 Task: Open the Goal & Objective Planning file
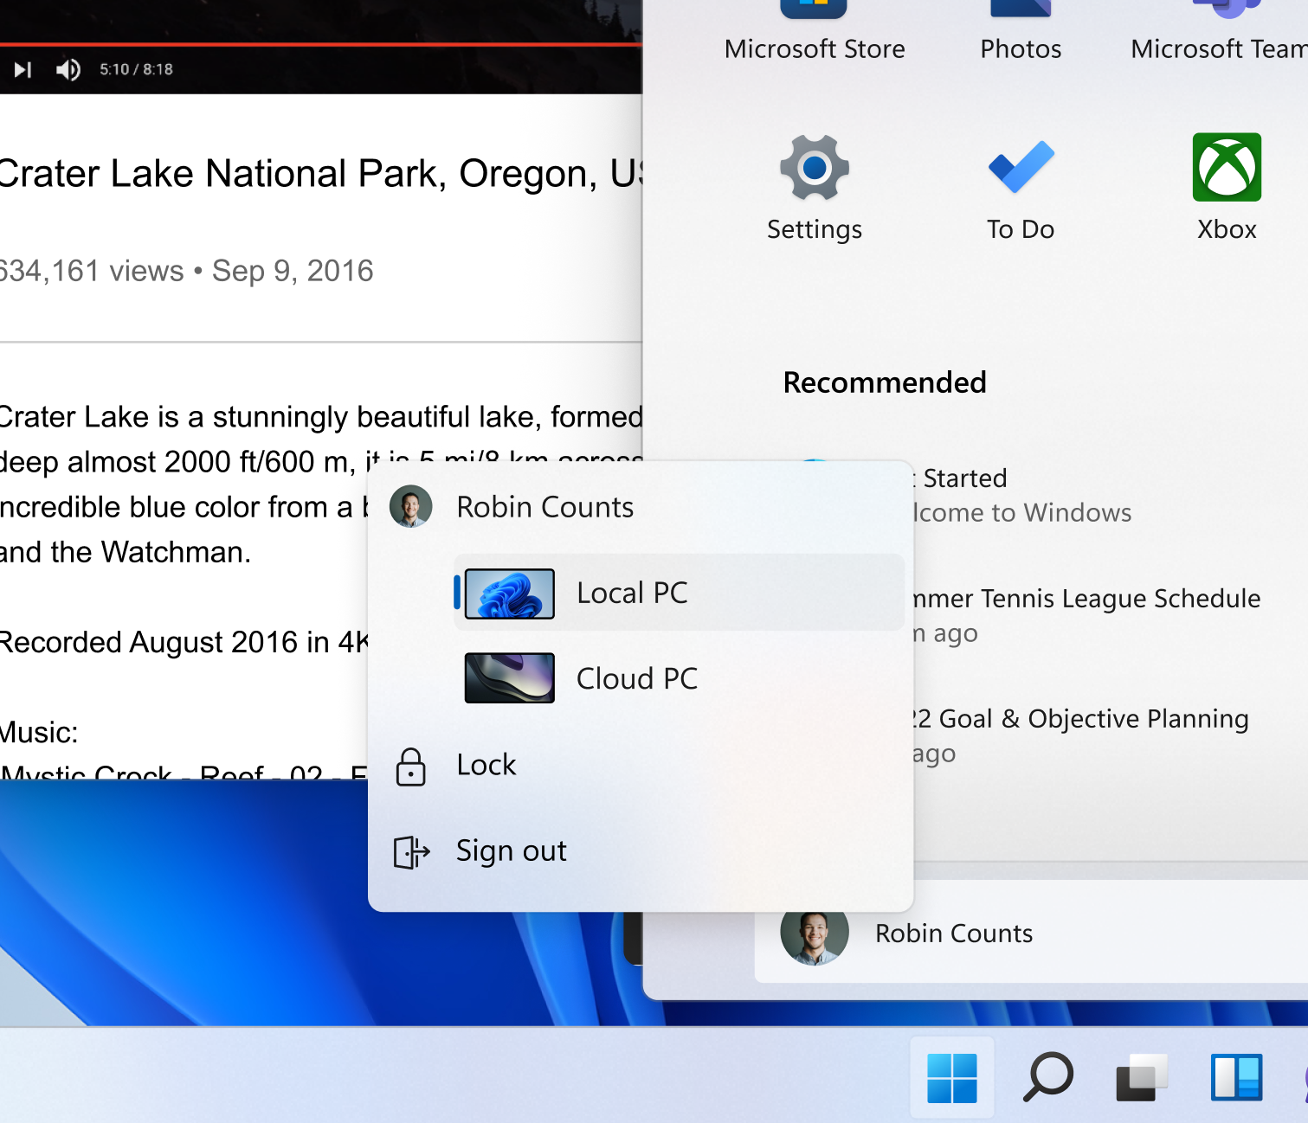(1080, 735)
